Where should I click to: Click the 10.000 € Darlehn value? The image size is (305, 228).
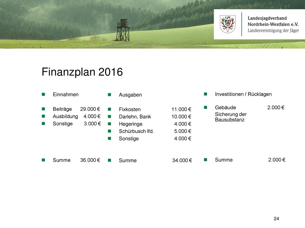coord(181,116)
